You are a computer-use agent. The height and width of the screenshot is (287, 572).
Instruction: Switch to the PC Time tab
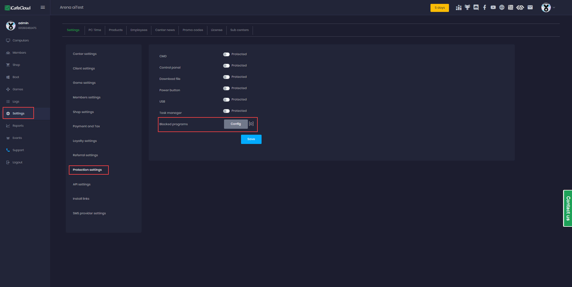[95, 30]
